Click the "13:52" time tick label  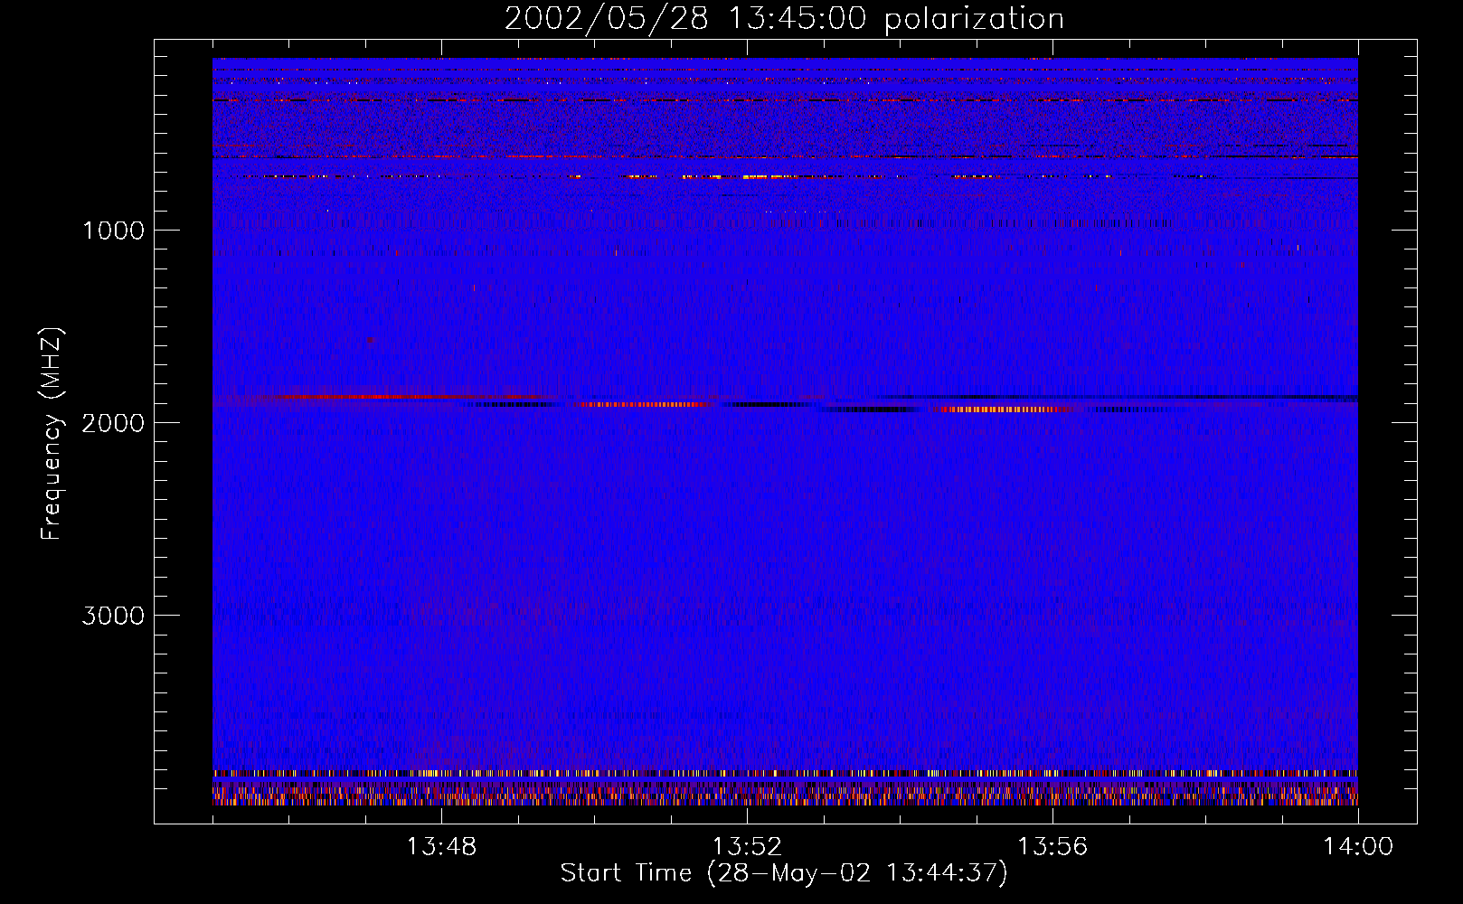click(x=747, y=847)
